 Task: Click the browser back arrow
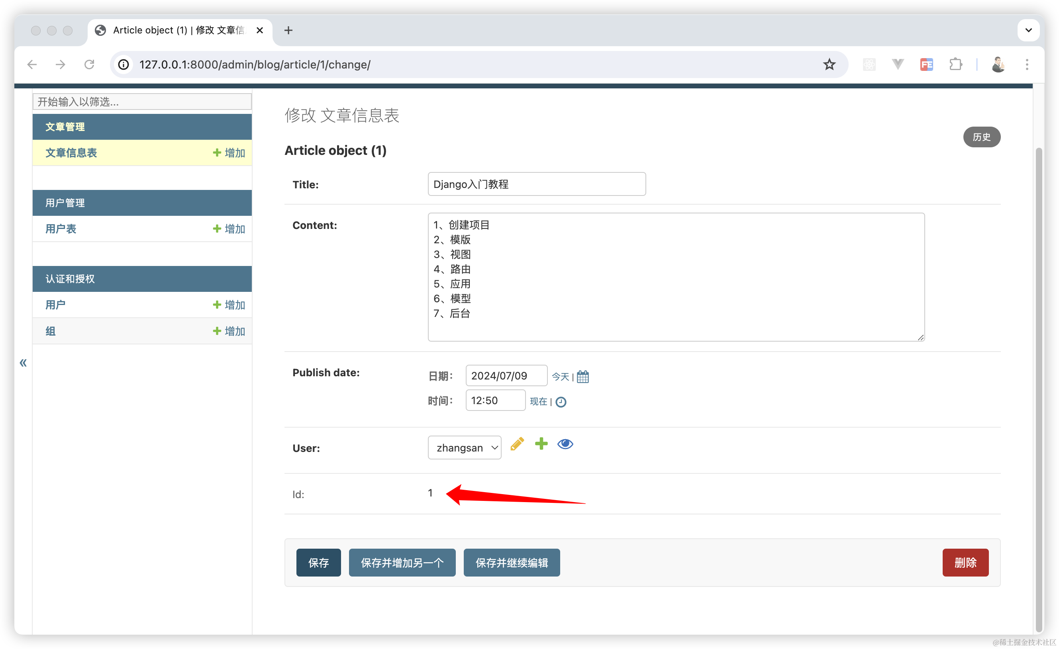(32, 65)
